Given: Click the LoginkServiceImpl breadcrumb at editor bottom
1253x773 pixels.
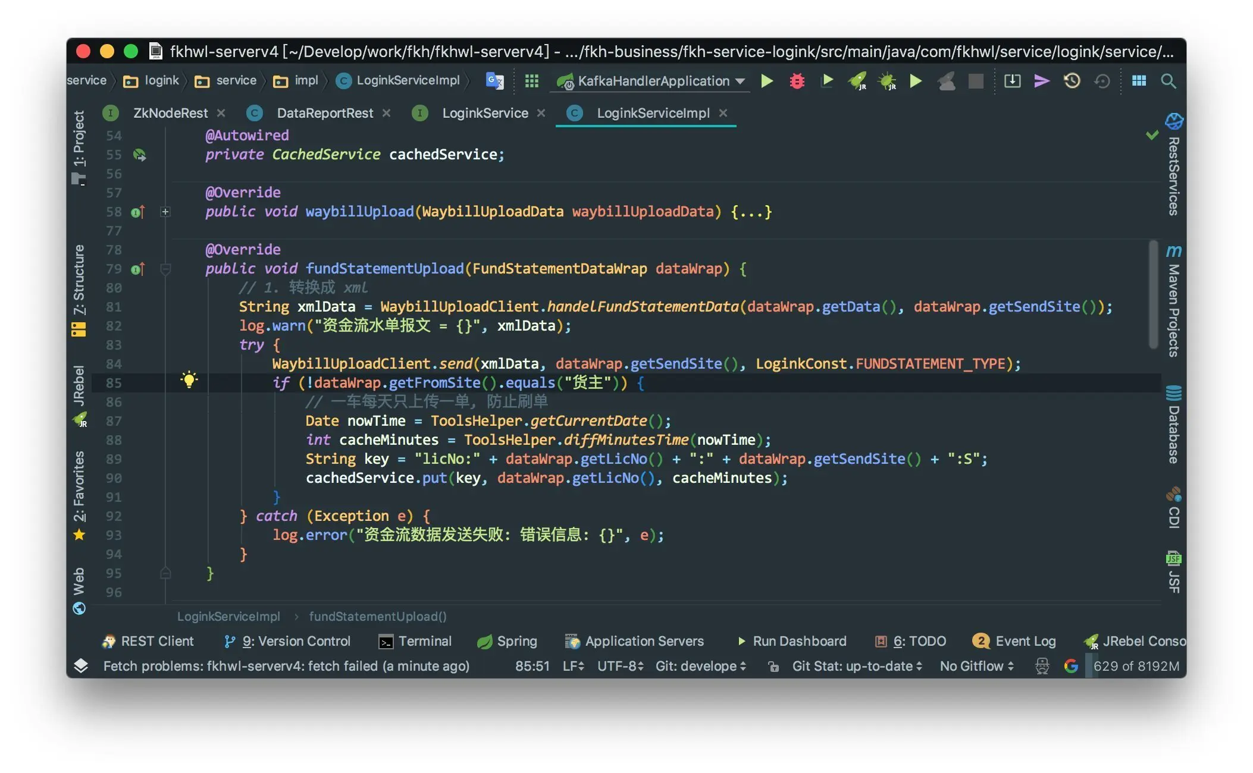Looking at the screenshot, I should point(228,617).
